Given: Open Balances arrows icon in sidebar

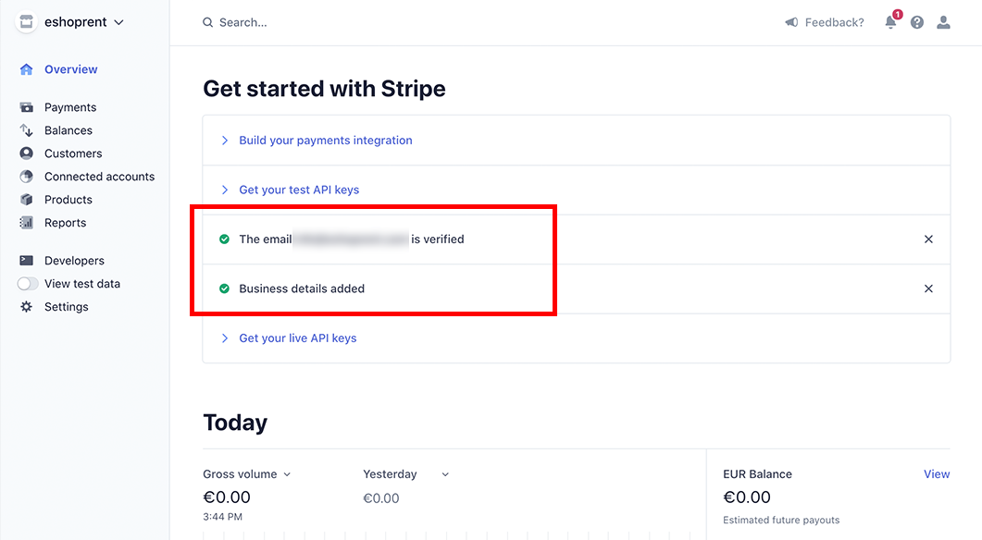Looking at the screenshot, I should click(26, 130).
